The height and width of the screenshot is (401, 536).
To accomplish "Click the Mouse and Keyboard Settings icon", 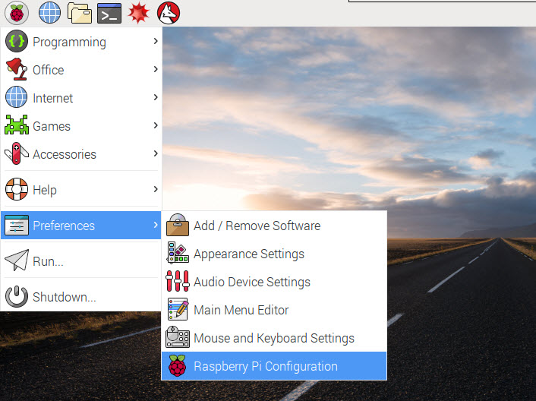I will click(178, 337).
